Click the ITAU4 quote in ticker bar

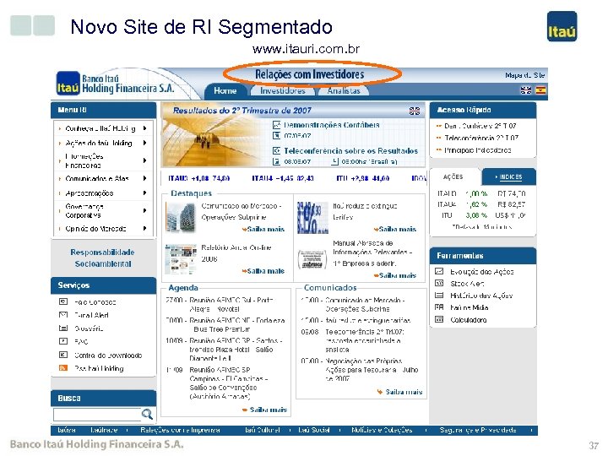pyautogui.click(x=283, y=178)
